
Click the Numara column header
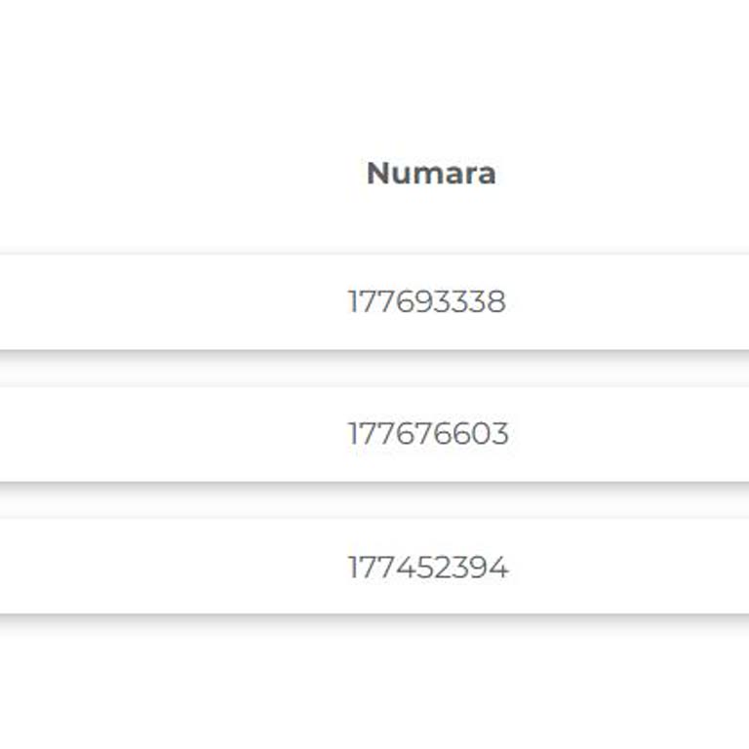(x=430, y=174)
